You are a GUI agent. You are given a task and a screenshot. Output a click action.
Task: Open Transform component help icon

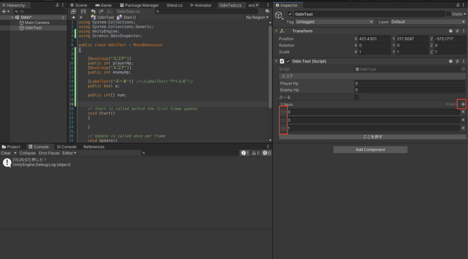(451, 31)
